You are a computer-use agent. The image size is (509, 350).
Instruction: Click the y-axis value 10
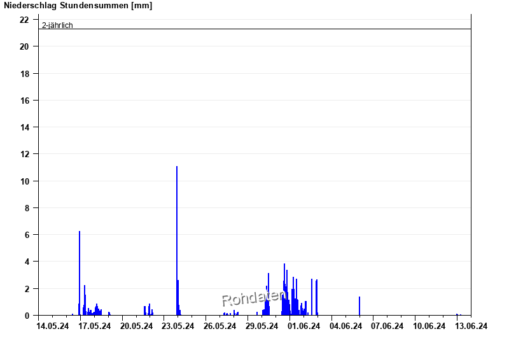(x=25, y=181)
